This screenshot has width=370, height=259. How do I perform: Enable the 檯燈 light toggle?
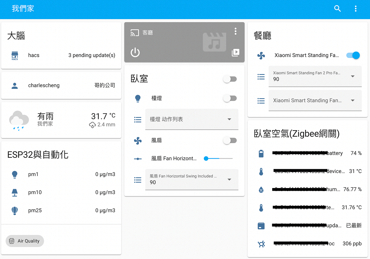click(230, 99)
